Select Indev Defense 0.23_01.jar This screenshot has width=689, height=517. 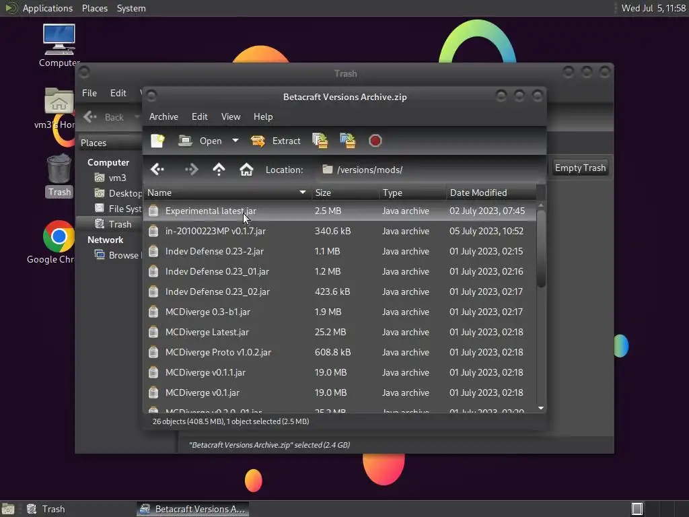point(340,272)
